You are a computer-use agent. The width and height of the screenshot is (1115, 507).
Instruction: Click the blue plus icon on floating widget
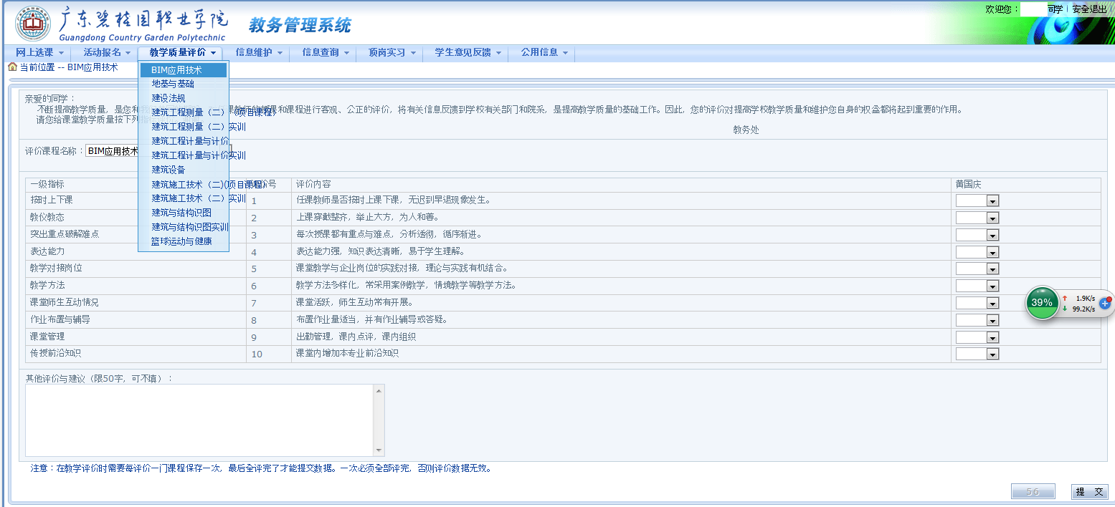click(1104, 303)
